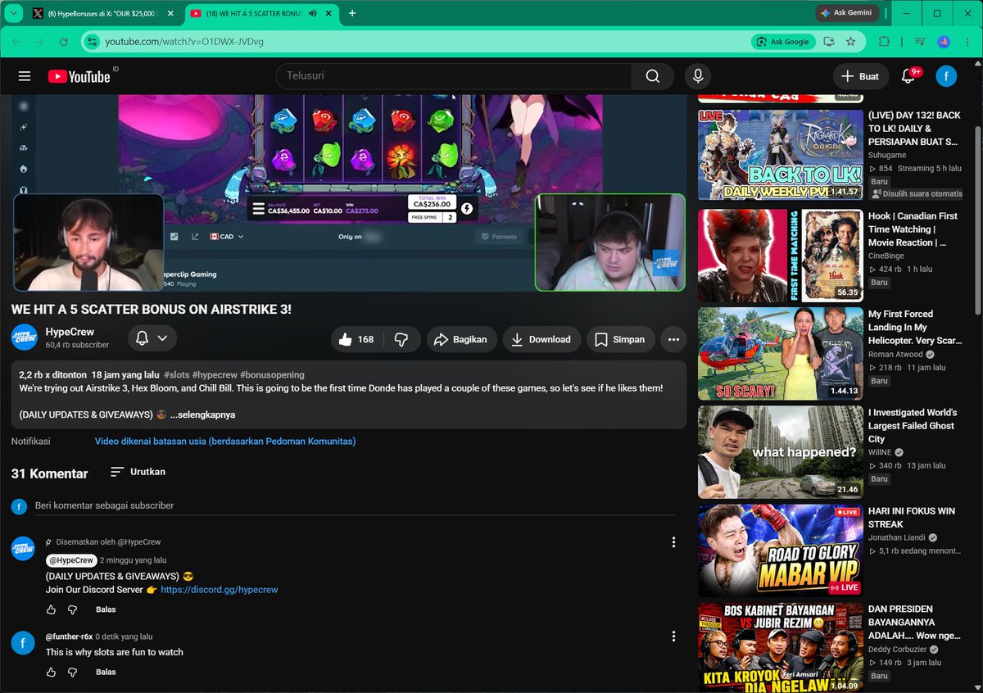Open more actions next to Simpan
Screen dimensions: 983x693
[673, 339]
